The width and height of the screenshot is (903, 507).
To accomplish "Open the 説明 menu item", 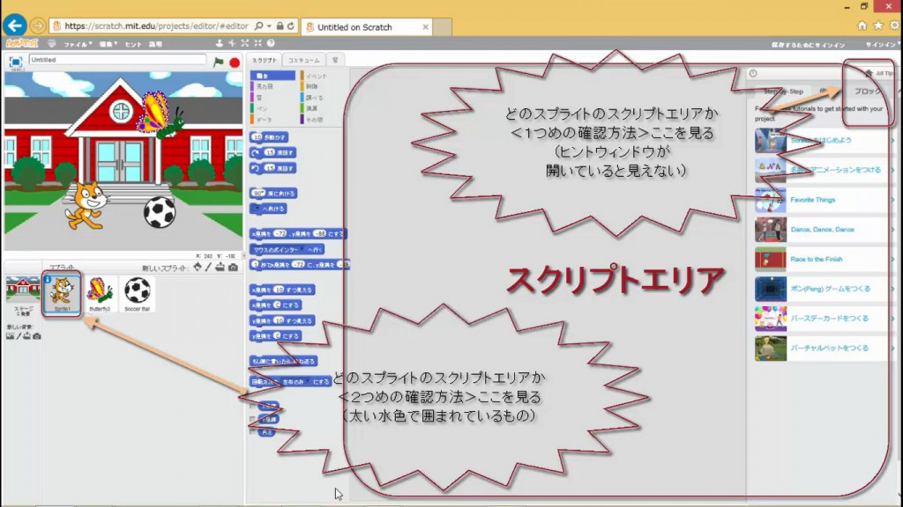I will tap(155, 44).
